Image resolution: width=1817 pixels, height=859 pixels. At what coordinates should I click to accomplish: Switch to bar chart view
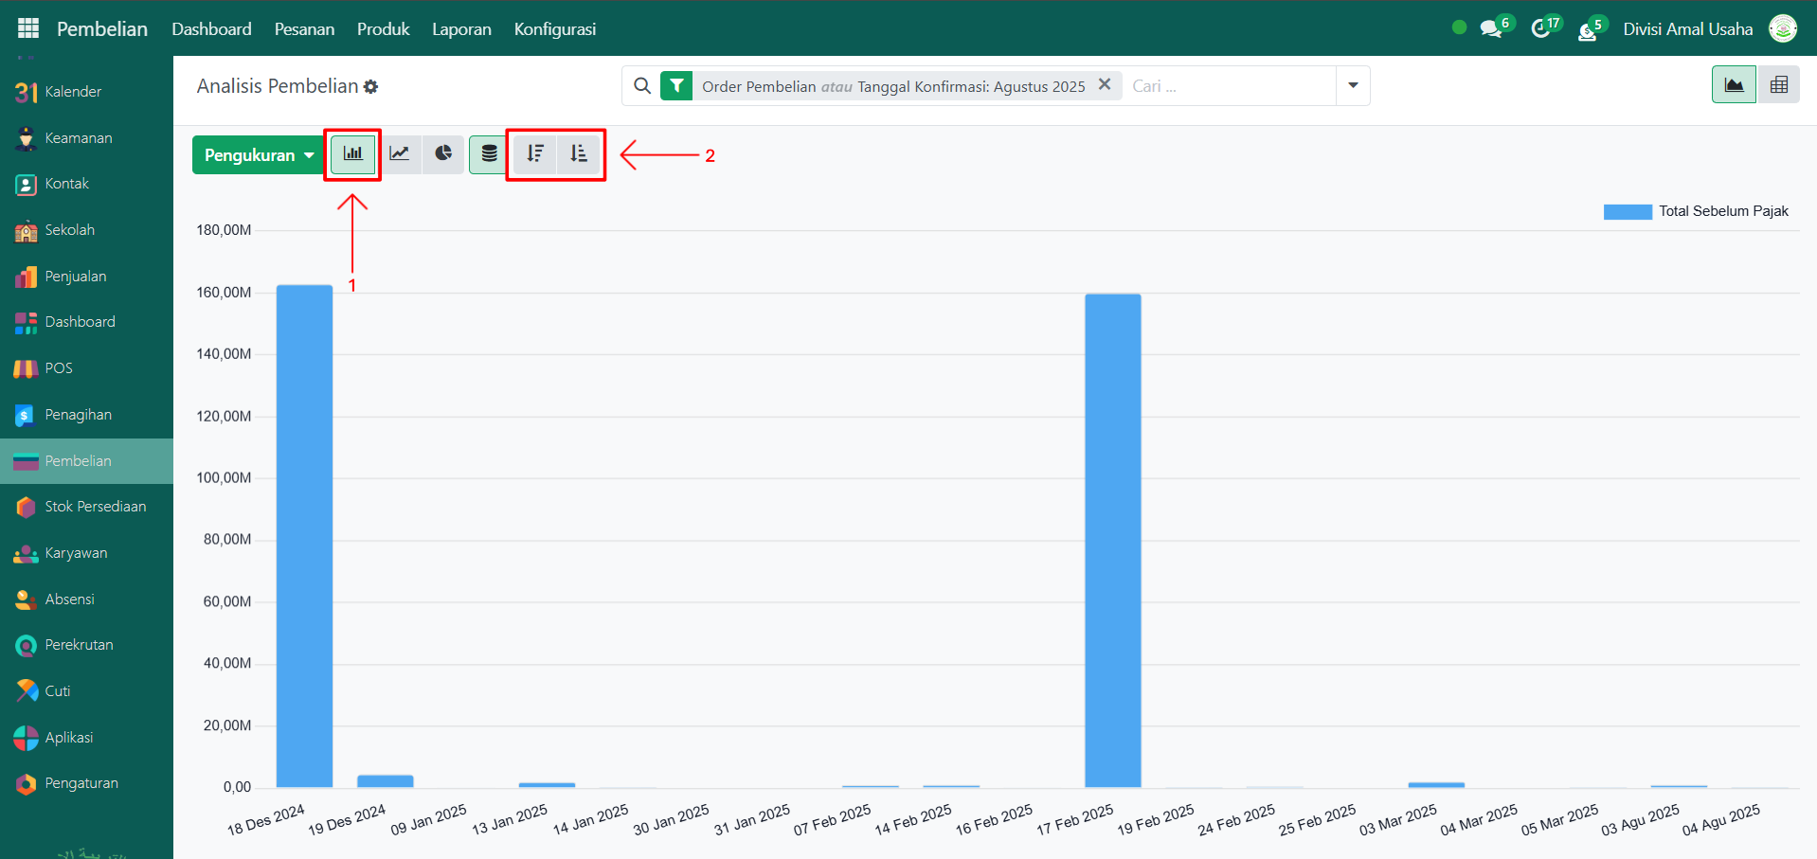point(352,153)
